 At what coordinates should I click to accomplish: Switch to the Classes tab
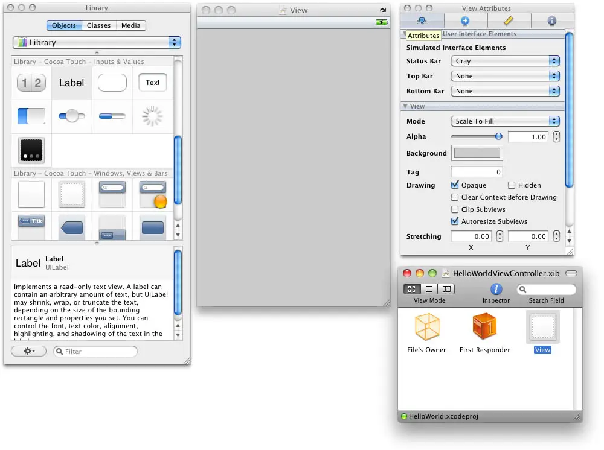pos(98,25)
